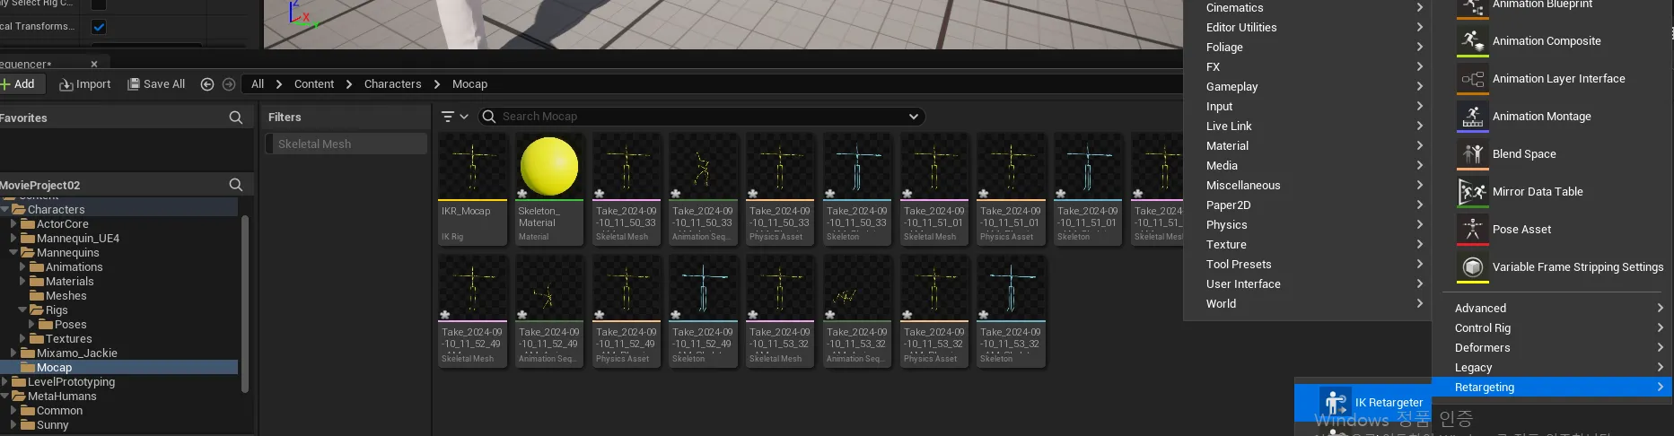Collapse the Rigs folder arrow
Screen dimensions: 1674x436
click(x=22, y=310)
